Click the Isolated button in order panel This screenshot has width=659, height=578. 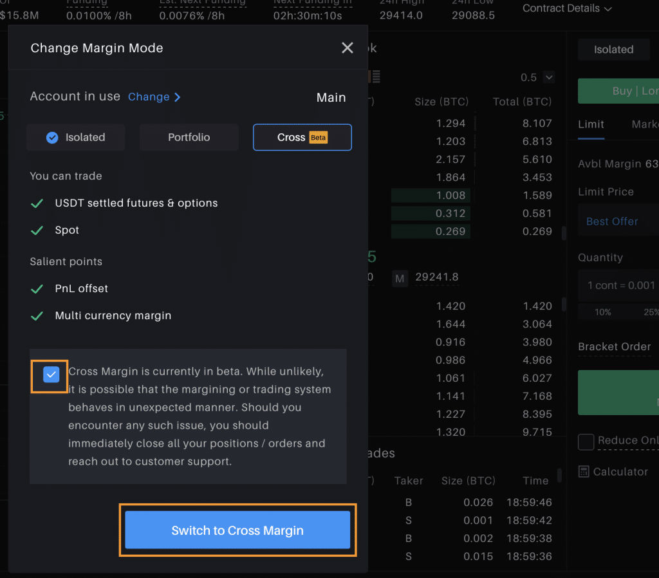point(613,50)
